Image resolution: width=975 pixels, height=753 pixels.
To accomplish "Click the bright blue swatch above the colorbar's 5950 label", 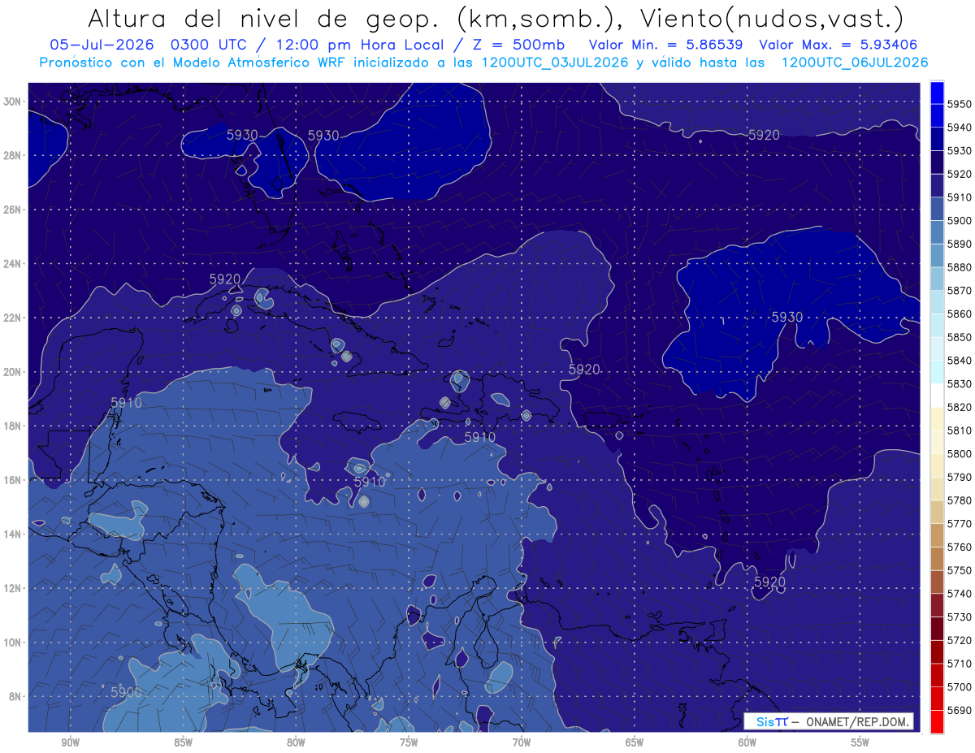I will 937,93.
